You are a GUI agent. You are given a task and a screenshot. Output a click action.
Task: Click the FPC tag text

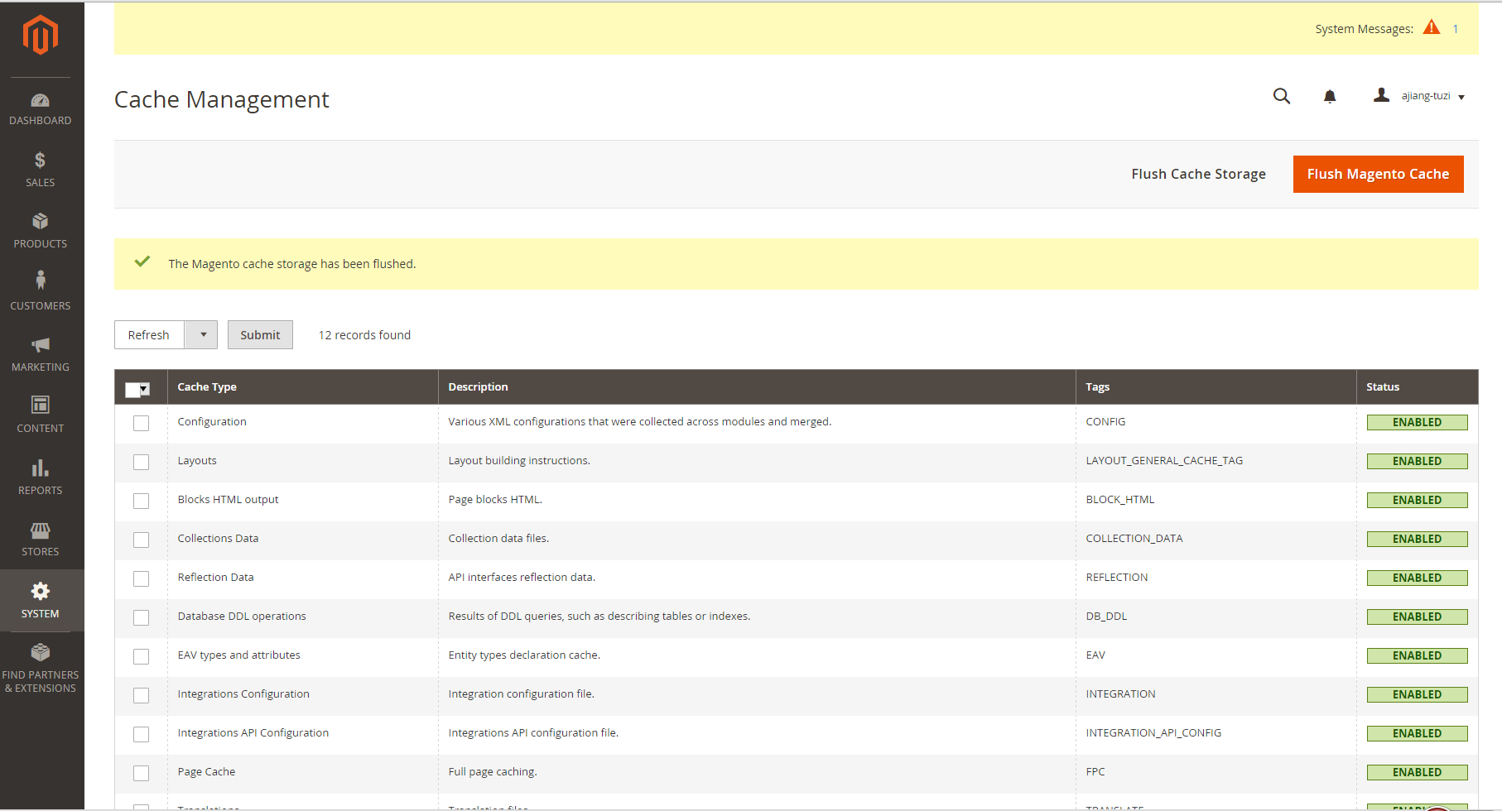point(1095,771)
